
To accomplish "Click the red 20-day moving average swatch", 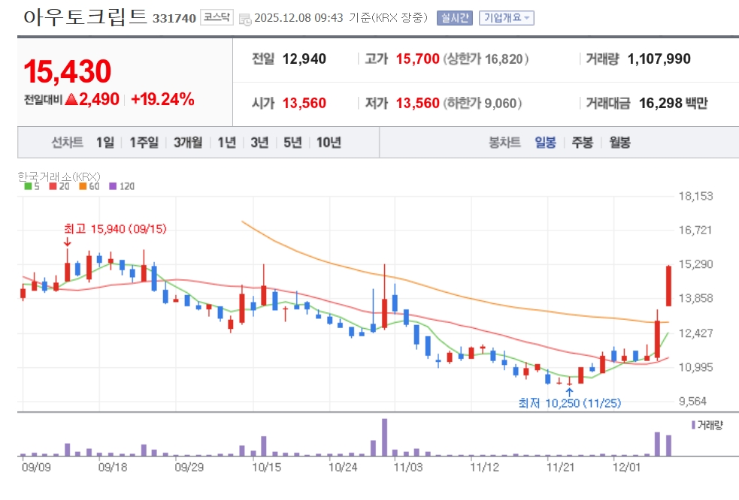I will (x=53, y=186).
